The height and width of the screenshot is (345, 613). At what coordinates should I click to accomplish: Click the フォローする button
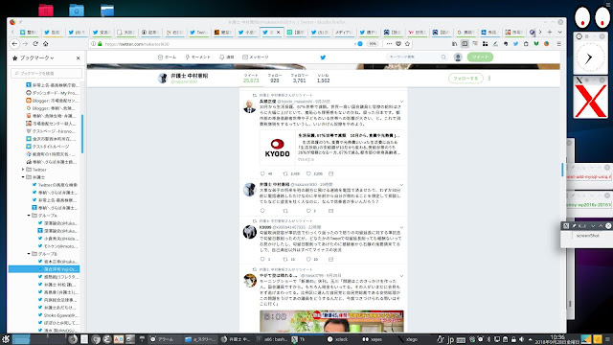pos(465,79)
